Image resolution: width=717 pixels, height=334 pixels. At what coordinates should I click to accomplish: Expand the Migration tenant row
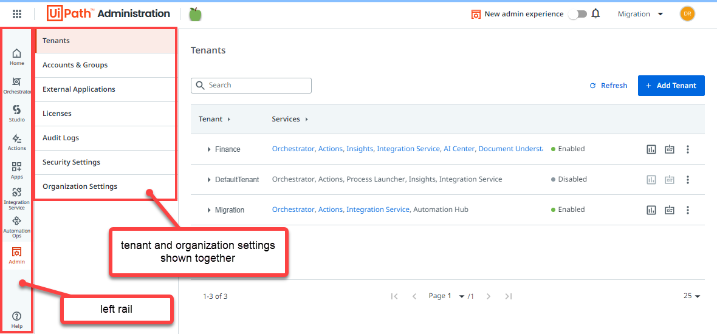(x=208, y=210)
